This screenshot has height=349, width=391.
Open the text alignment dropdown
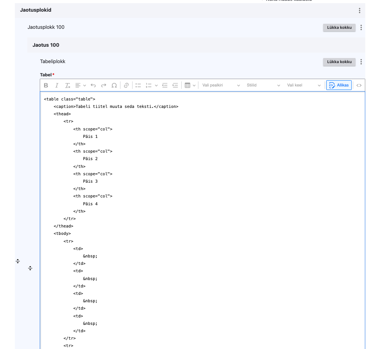click(x=80, y=85)
